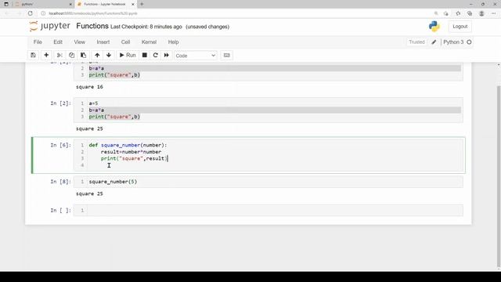Cut selected cells with the scissors icon
Screen dimensions: 501x282
59,56
